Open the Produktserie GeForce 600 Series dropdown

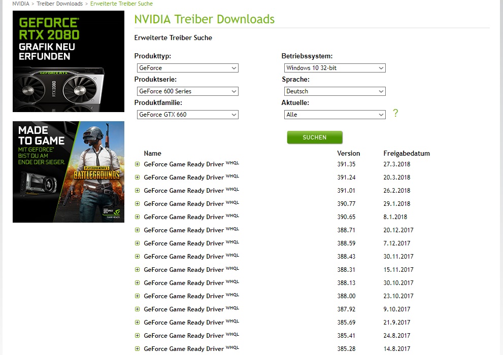pos(188,91)
